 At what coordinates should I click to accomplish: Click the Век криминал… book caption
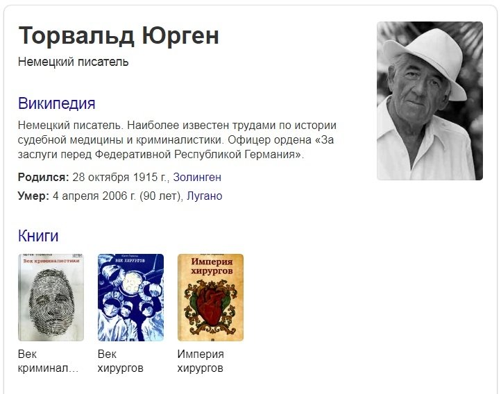[x=48, y=361]
